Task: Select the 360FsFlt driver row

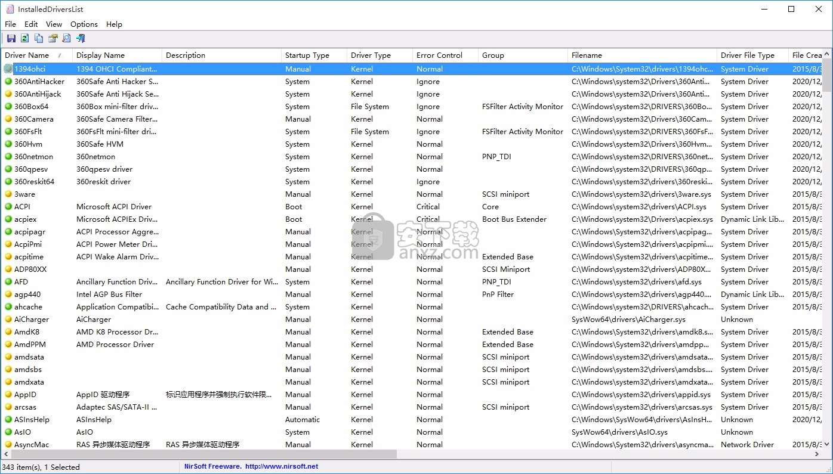Action: 412,132
